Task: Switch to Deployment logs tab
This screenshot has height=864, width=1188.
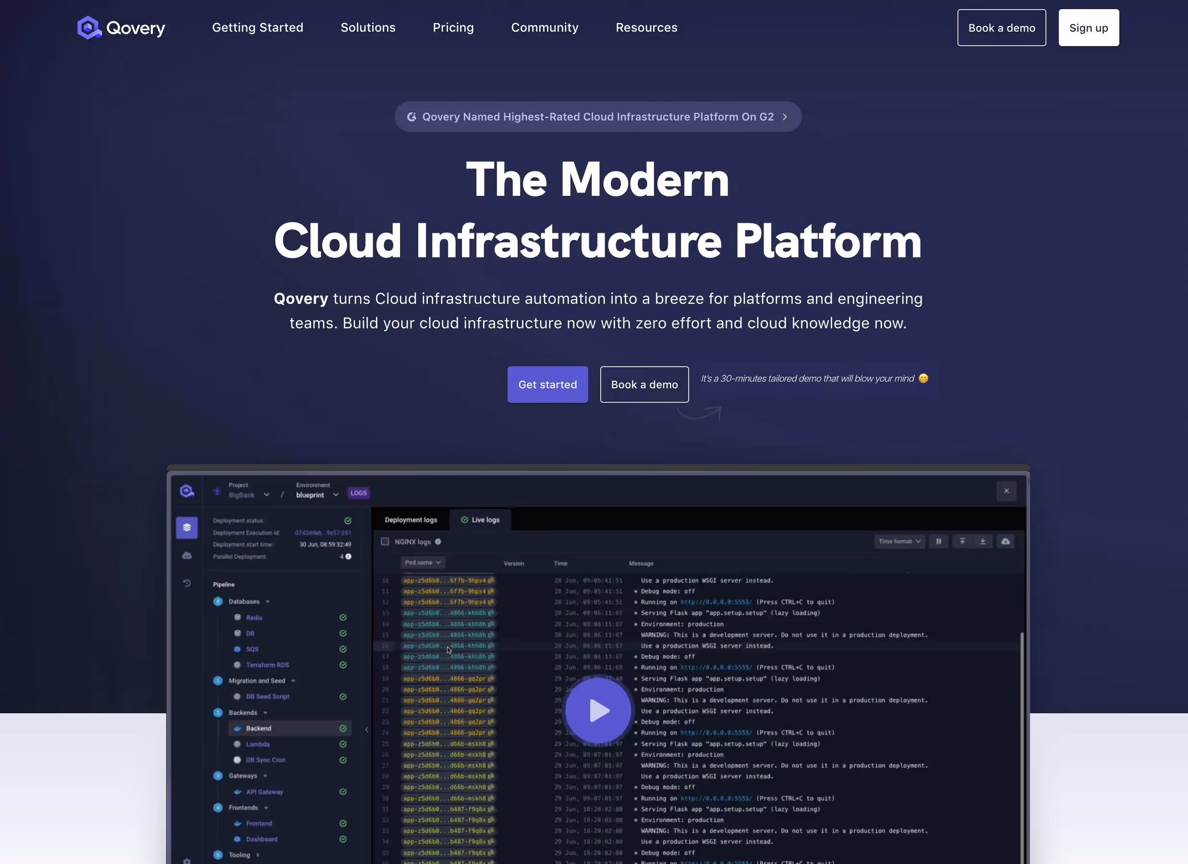Action: click(x=411, y=520)
